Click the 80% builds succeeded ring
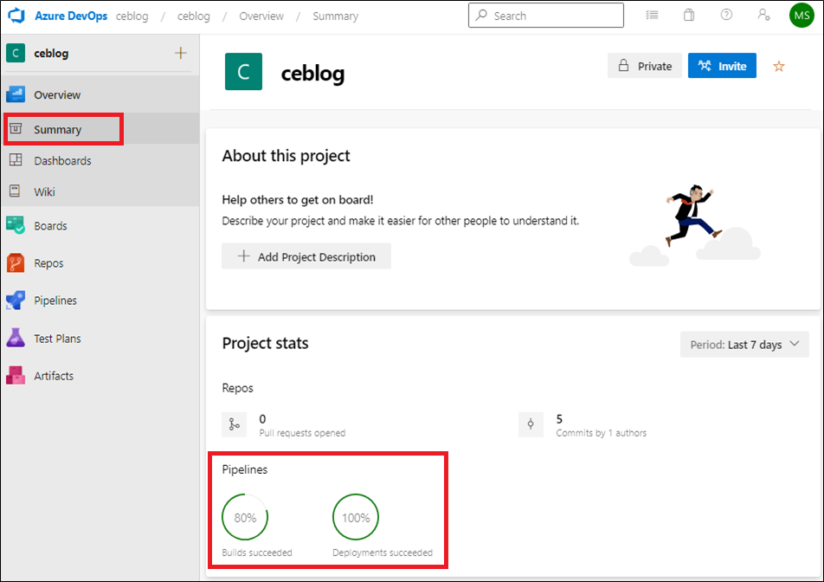 [x=245, y=517]
